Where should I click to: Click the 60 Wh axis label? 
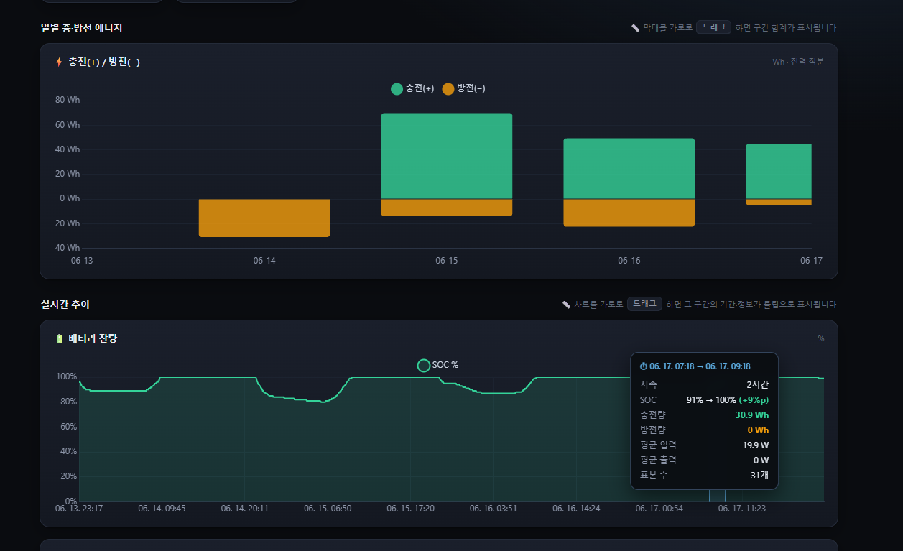tap(68, 125)
